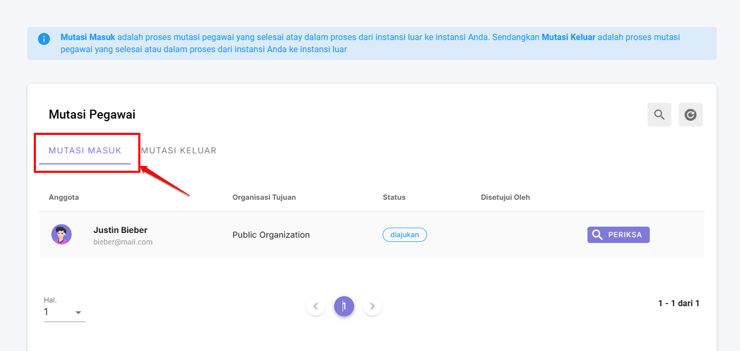Open search in Mutasi Pegawai card
Image resolution: width=740 pixels, height=351 pixels.
pyautogui.click(x=659, y=114)
